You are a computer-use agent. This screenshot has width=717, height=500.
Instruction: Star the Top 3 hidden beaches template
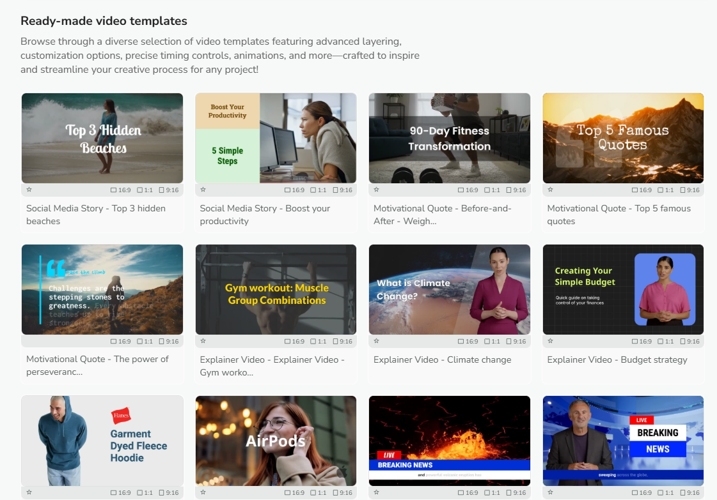29,190
